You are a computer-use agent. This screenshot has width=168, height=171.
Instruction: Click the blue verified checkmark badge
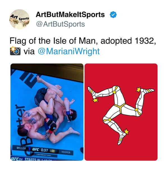click(113, 15)
